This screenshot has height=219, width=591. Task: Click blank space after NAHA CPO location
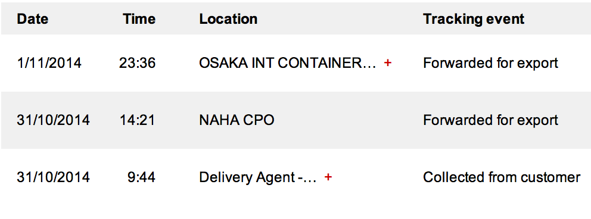point(347,120)
